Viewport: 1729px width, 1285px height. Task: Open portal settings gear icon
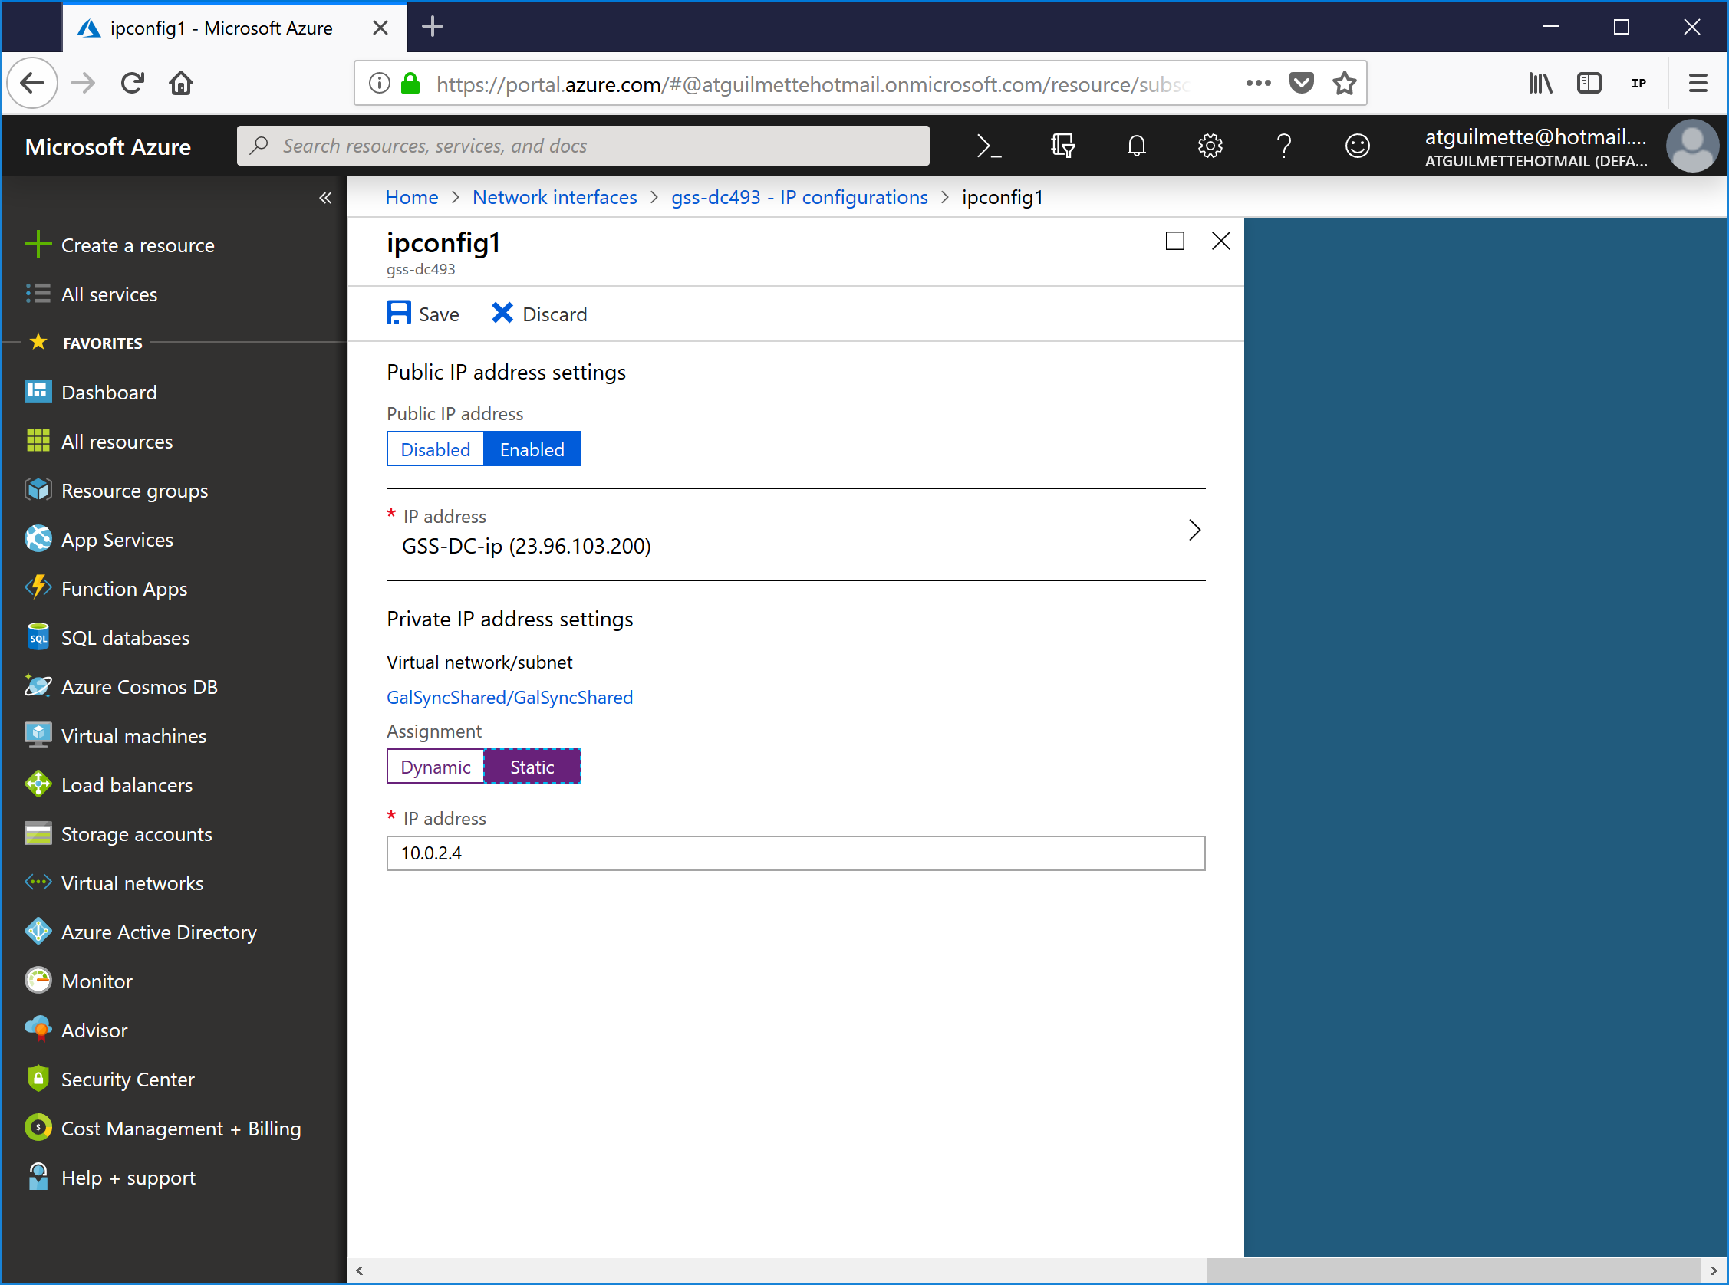click(x=1209, y=146)
